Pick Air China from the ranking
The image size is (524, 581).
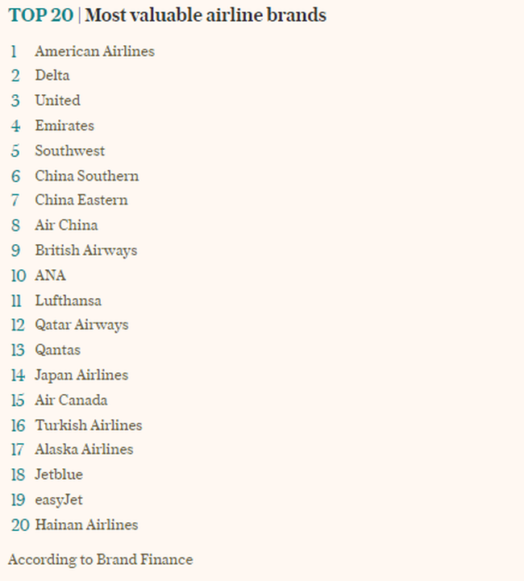(66, 225)
